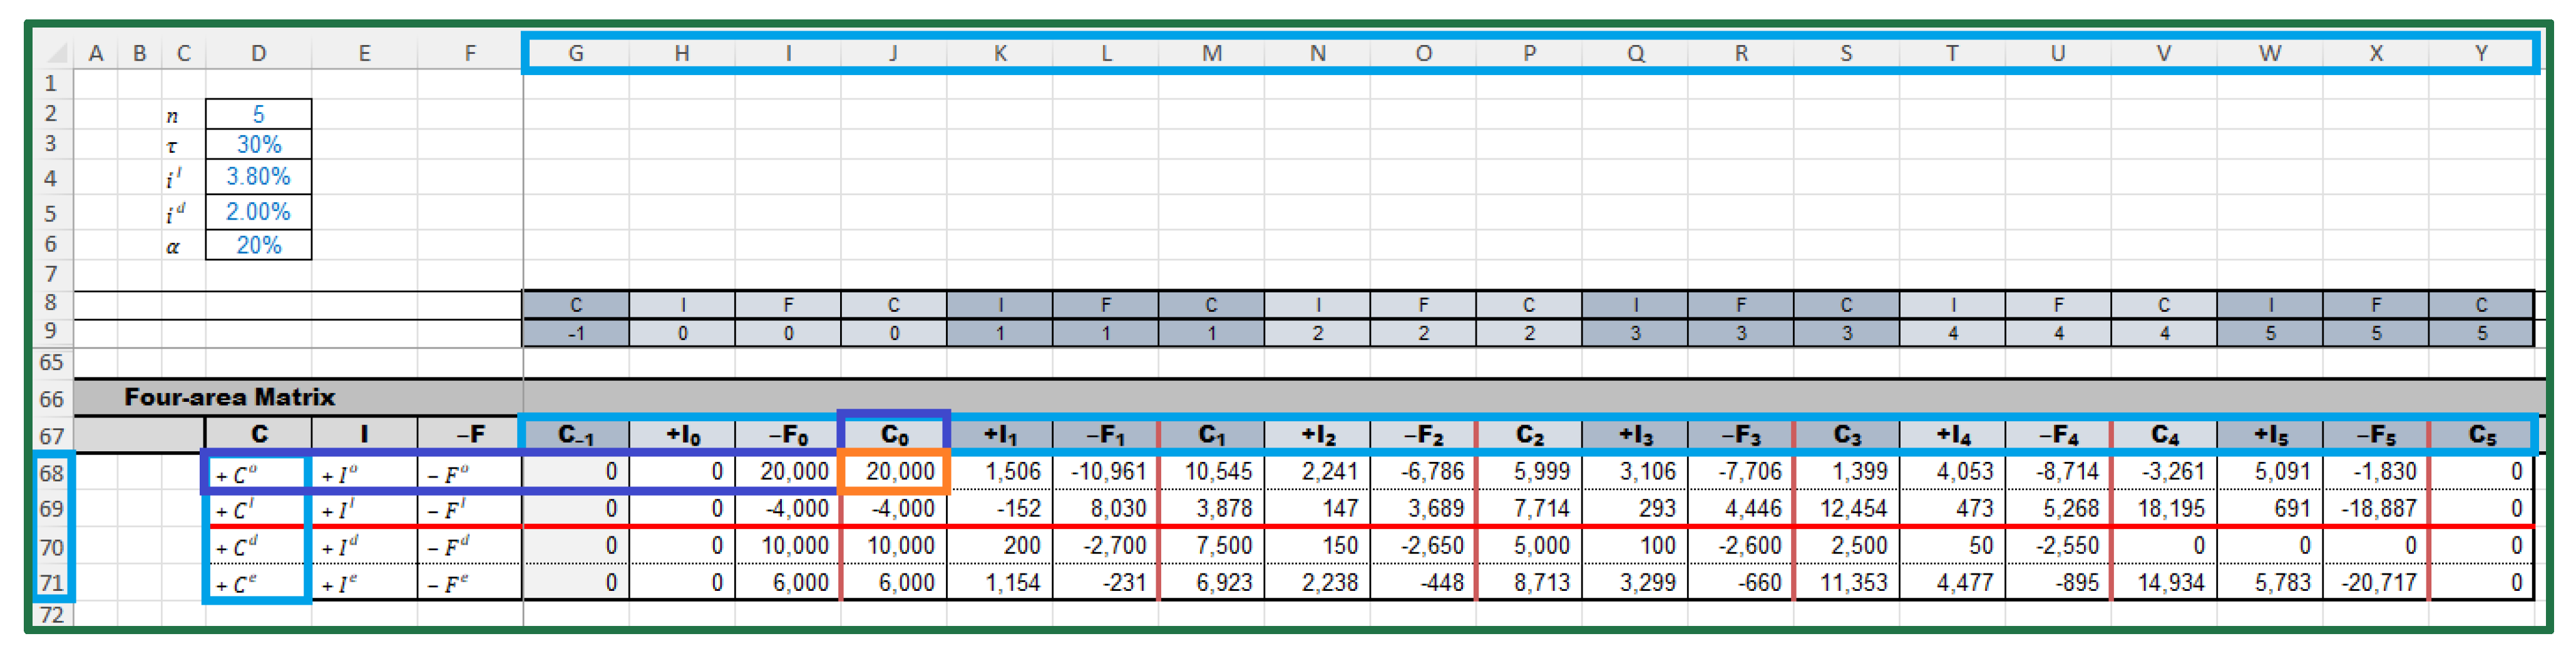Select the C₀ header cell in row 67
This screenshot has height=656, width=2576.
[893, 434]
